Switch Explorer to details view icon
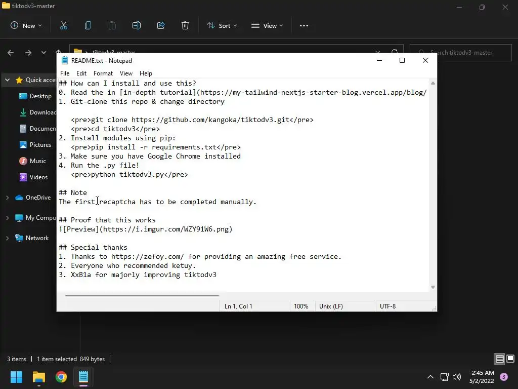The width and height of the screenshot is (518, 389). coord(499,359)
